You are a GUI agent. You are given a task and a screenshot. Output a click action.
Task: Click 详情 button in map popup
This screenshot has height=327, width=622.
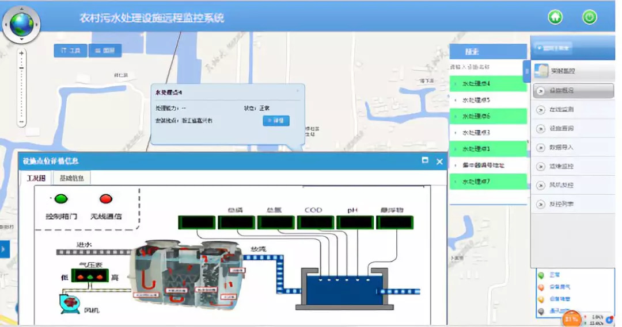point(276,121)
